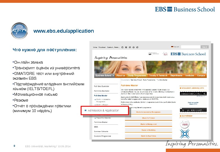Screen dimensions: 220x152
Task: Click the bullet 'Он-лайн заявка'
Action: (28, 62)
